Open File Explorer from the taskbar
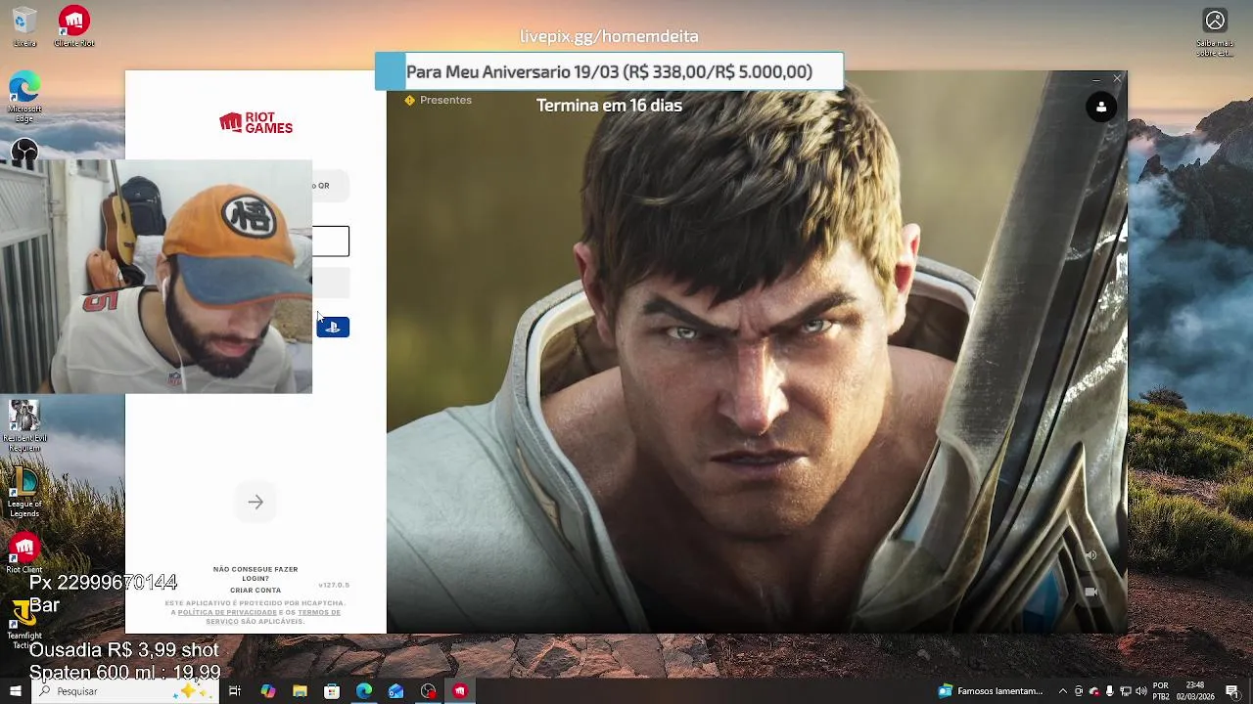The height and width of the screenshot is (704, 1253). [x=300, y=691]
